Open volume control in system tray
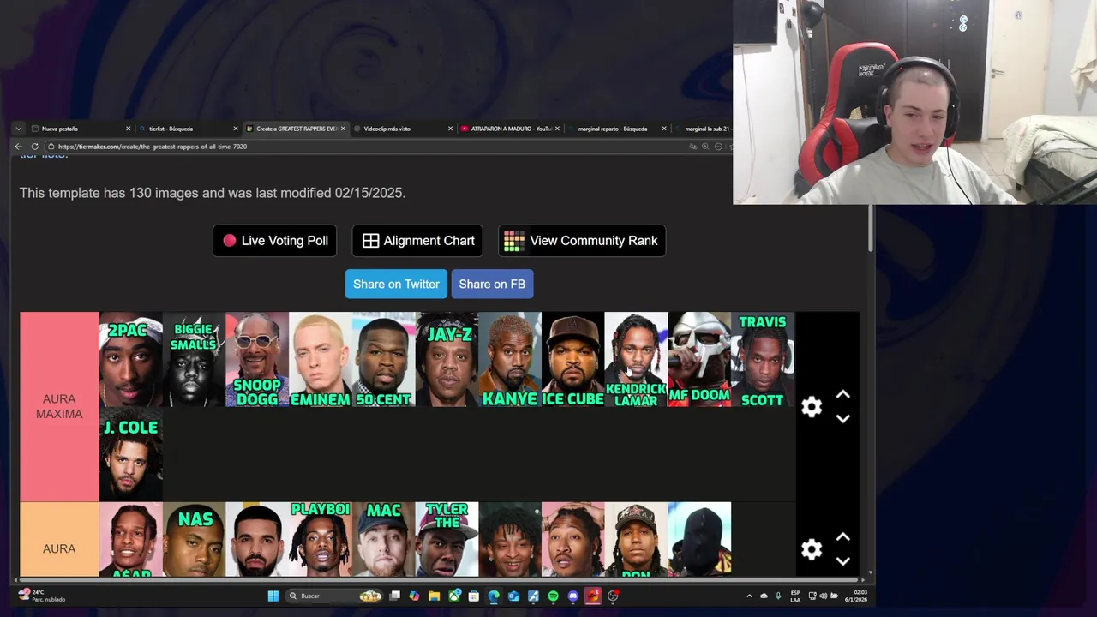Screen dimensions: 1097x617 823,596
